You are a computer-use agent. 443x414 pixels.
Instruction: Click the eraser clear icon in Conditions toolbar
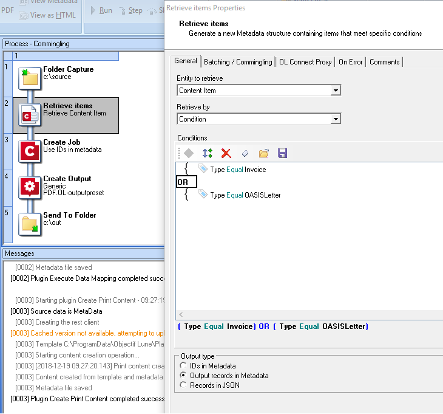tap(245, 153)
